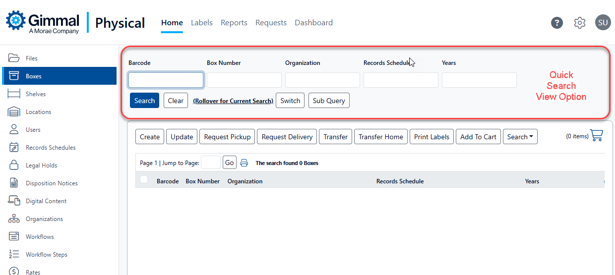Open the Digital Content icon
Image resolution: width=615 pixels, height=275 pixels.
(x=13, y=201)
